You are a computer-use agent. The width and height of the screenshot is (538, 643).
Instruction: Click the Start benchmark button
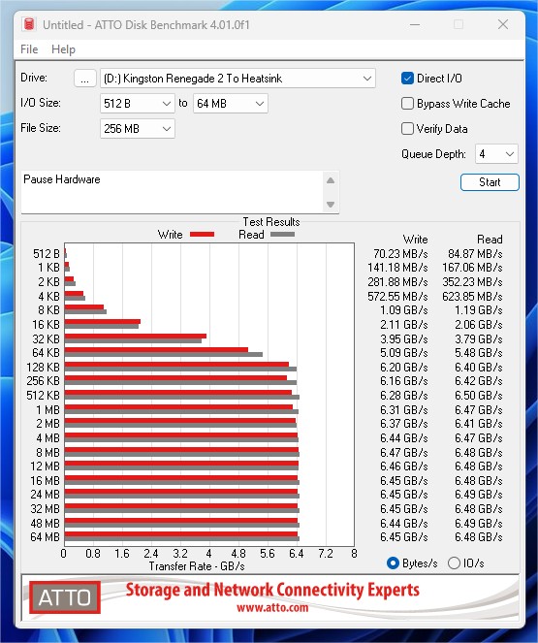point(490,182)
